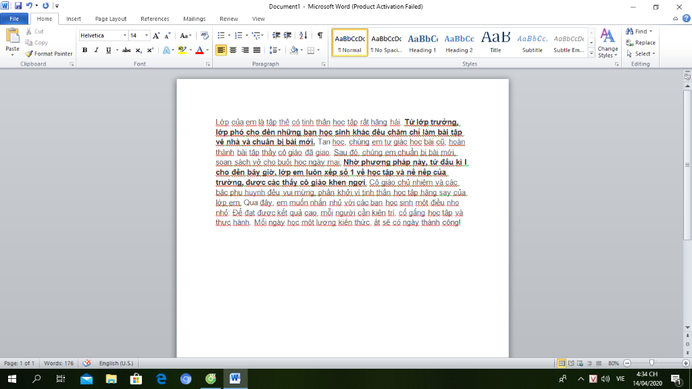Viewport: 692px width, 389px height.
Task: Toggle Center alignment
Action: point(233,50)
